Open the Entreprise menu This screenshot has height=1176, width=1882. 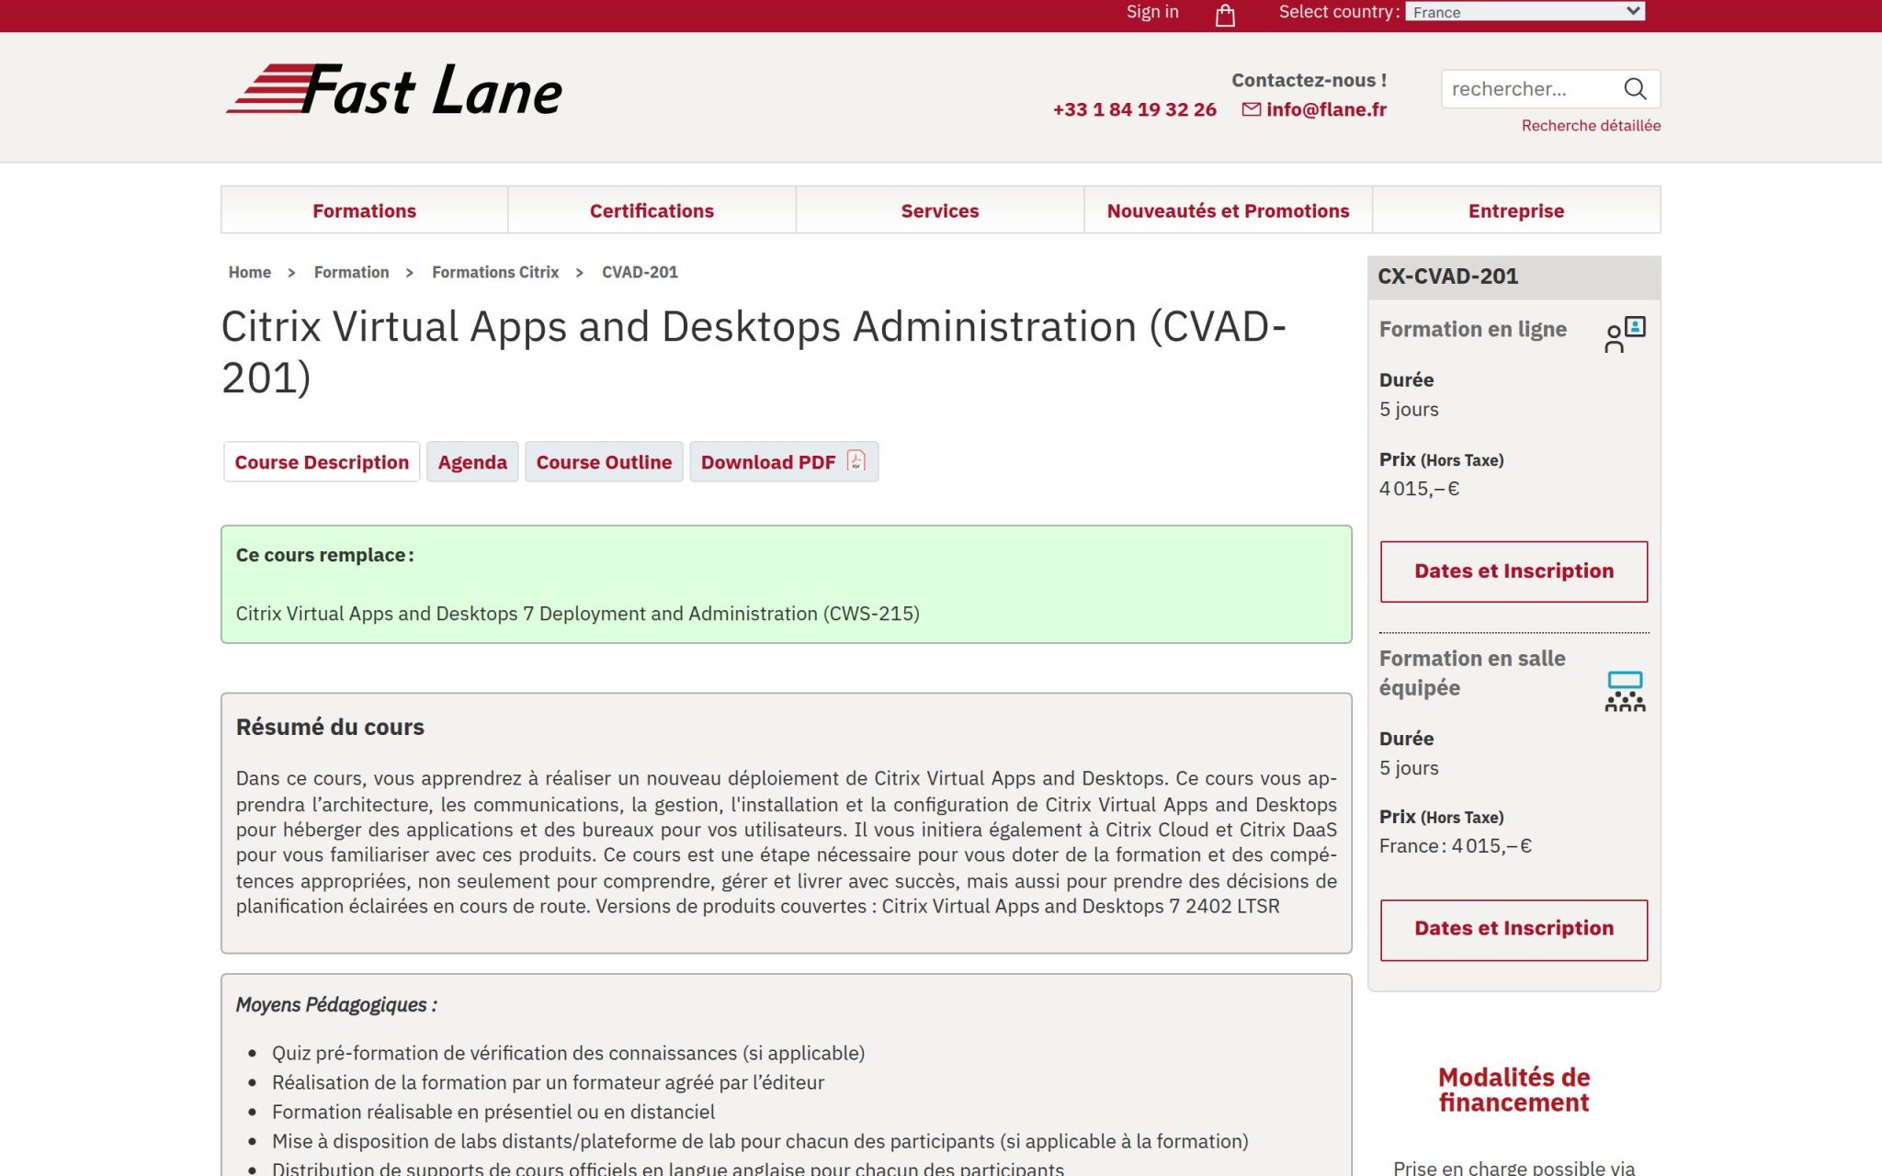(x=1516, y=210)
